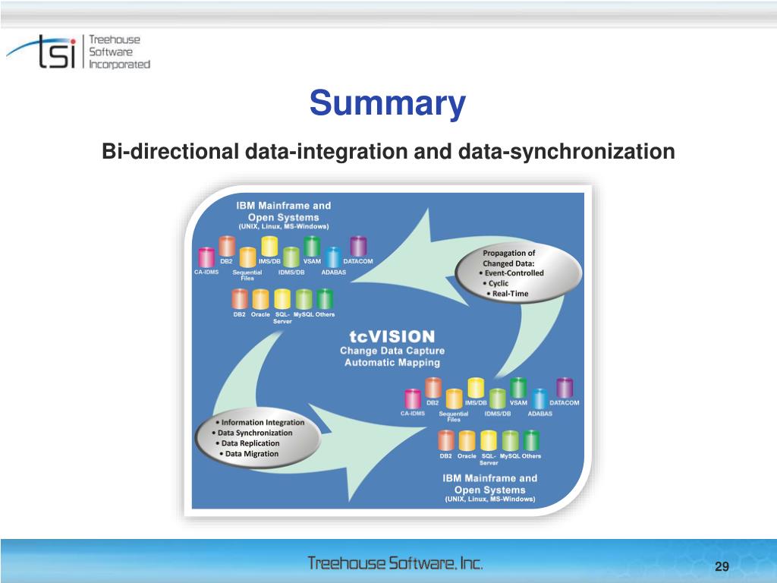Select pink CA-IDMS cylinder in lower database group
The height and width of the screenshot is (583, 777).
point(413,399)
